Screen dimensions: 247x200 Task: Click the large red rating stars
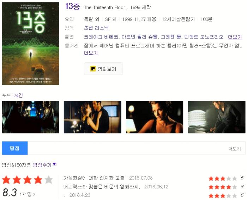click(28, 180)
